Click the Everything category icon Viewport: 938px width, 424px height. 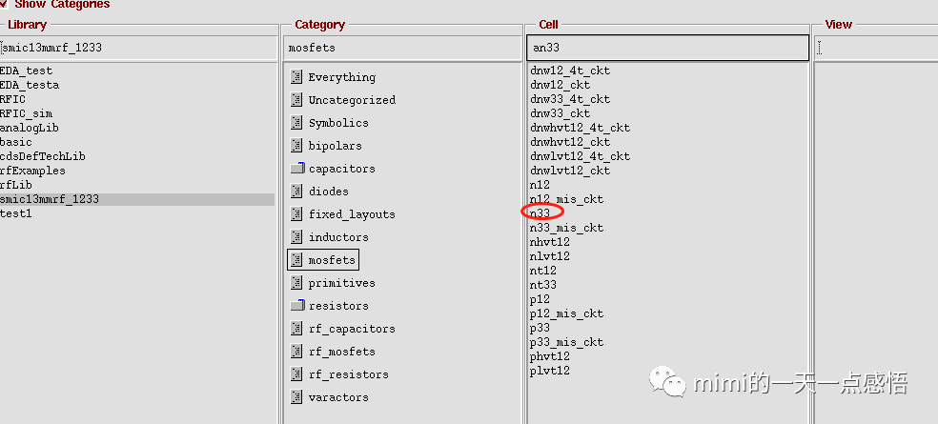[x=296, y=77]
